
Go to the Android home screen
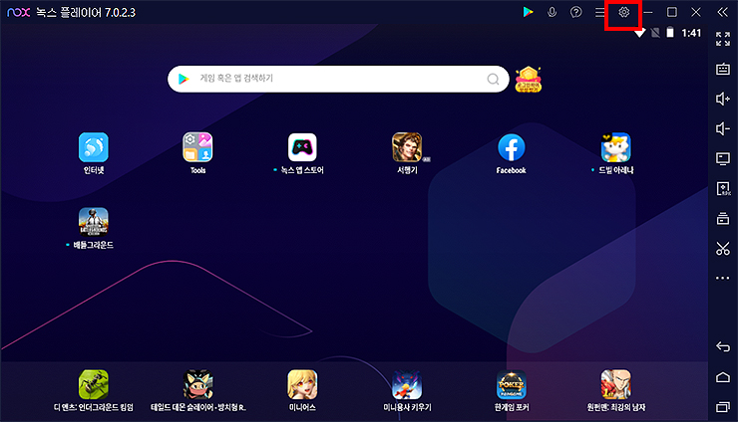pyautogui.click(x=723, y=377)
